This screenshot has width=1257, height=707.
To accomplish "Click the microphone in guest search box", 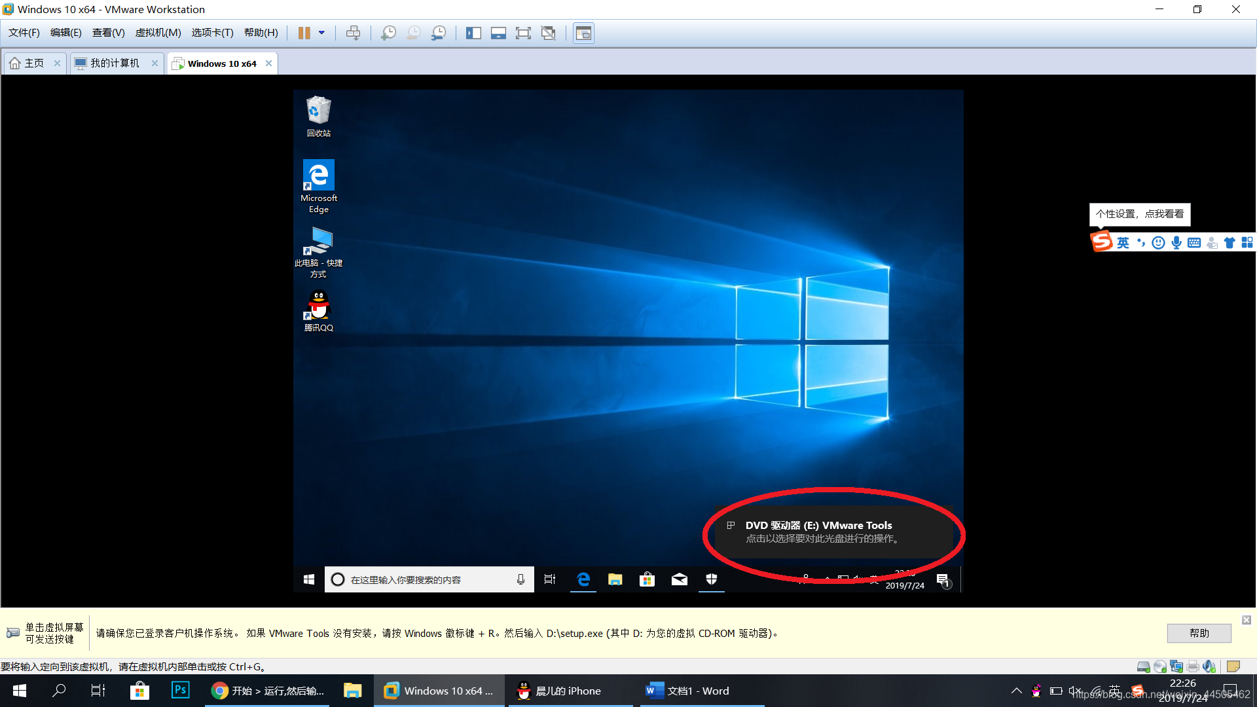I will (520, 579).
